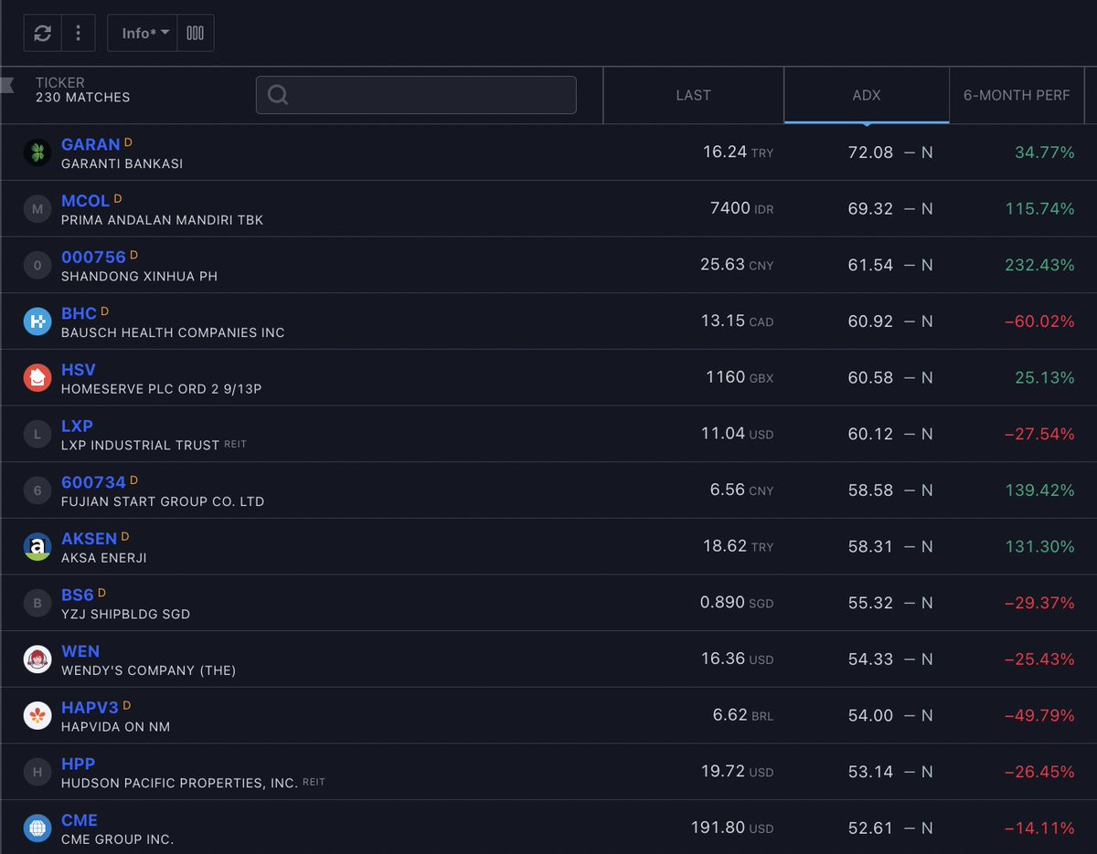Sort by 6-MONTH PERF column header
The height and width of the screenshot is (854, 1097).
(x=1017, y=95)
